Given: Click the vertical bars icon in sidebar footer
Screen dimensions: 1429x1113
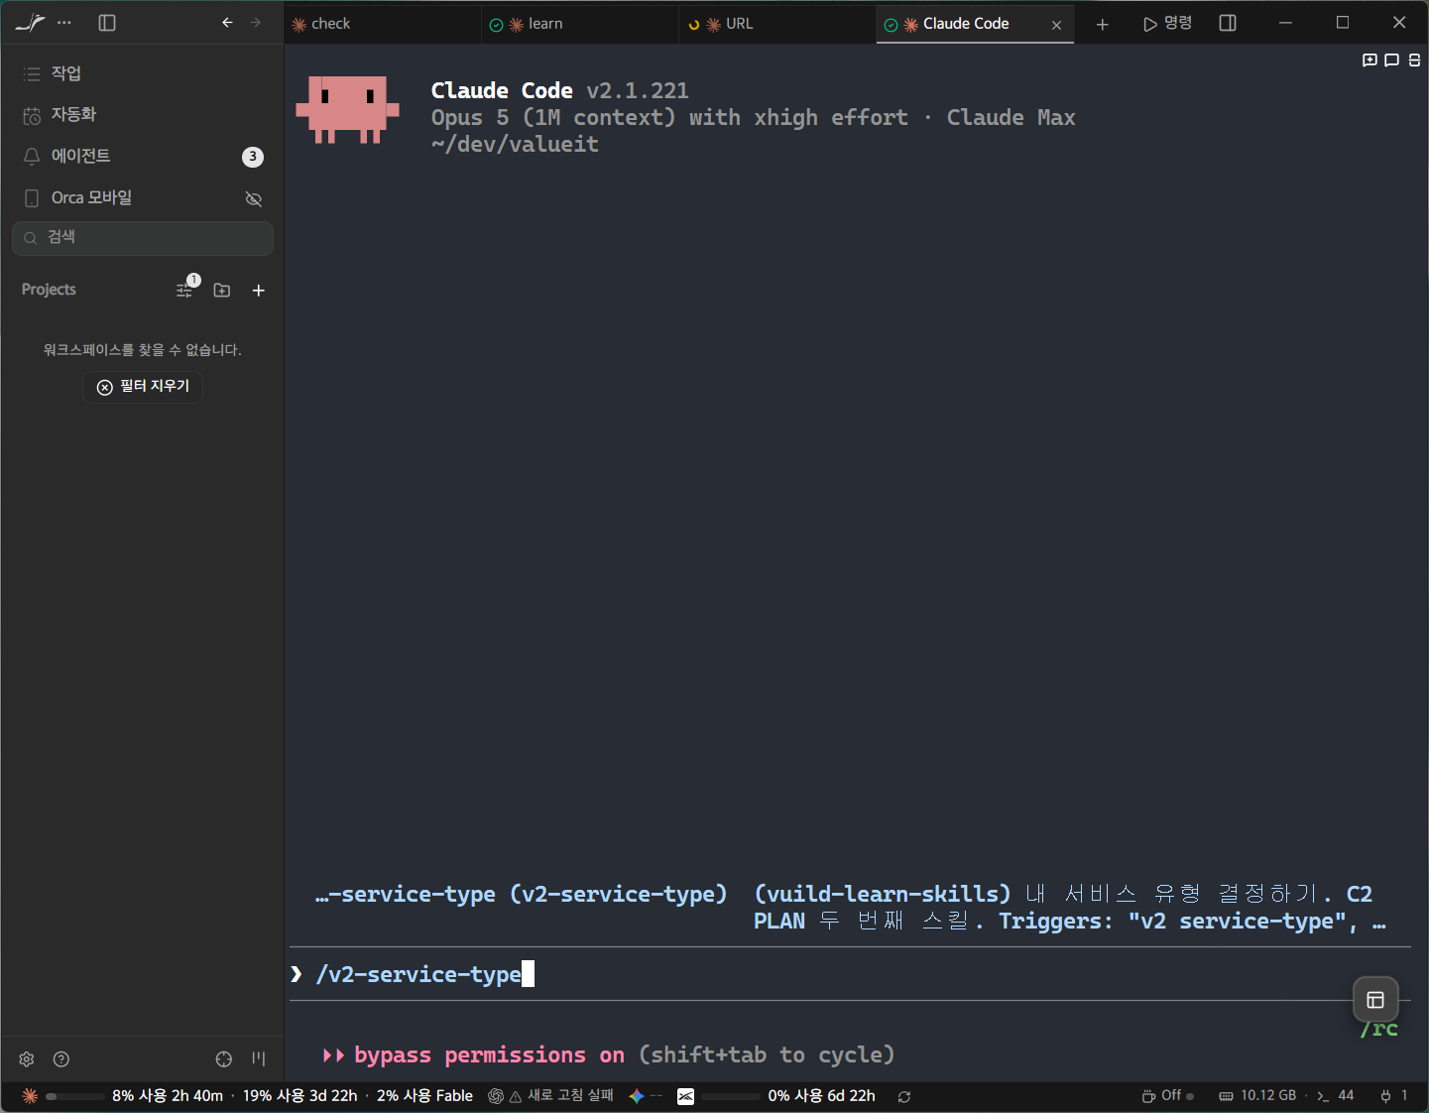Looking at the screenshot, I should [x=259, y=1059].
